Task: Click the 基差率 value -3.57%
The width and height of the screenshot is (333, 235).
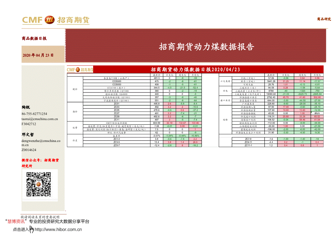Action: [156, 136]
